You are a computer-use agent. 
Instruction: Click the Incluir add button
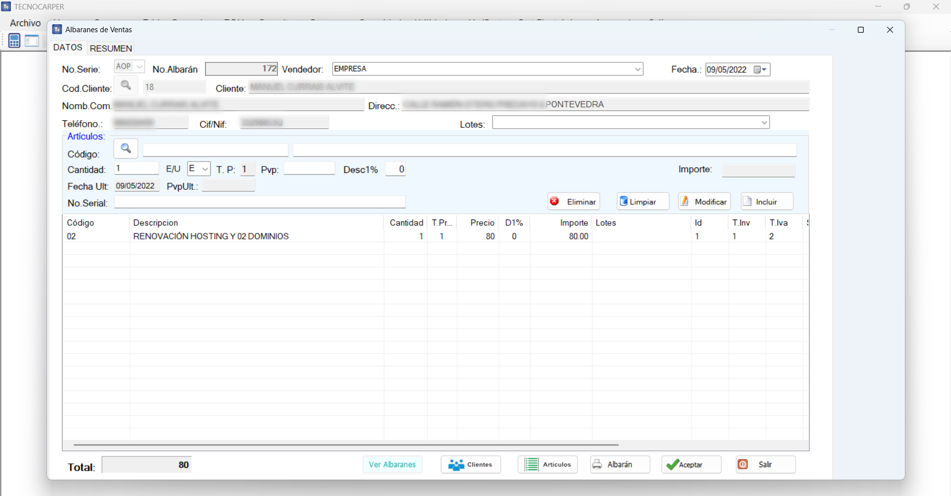tap(767, 202)
